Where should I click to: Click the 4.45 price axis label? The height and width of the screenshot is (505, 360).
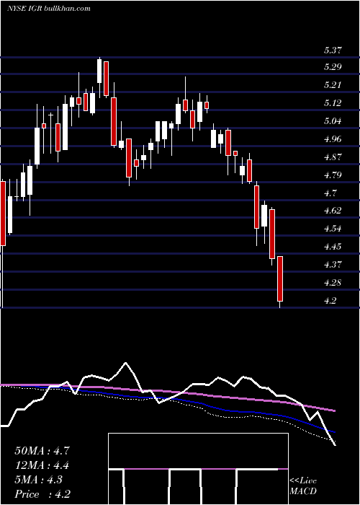pyautogui.click(x=333, y=247)
